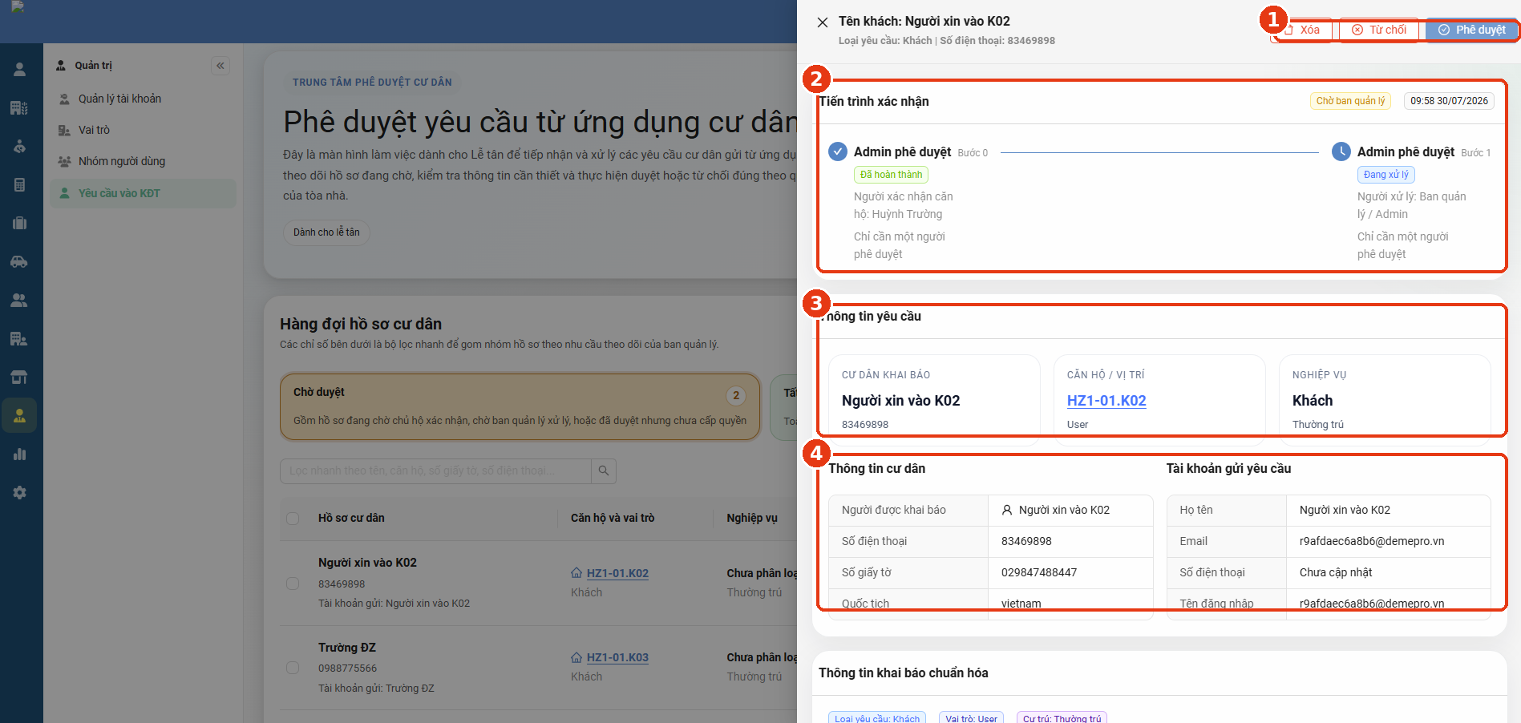
Task: Tick checkbox for Người xin vào K02 row
Action: click(x=293, y=584)
